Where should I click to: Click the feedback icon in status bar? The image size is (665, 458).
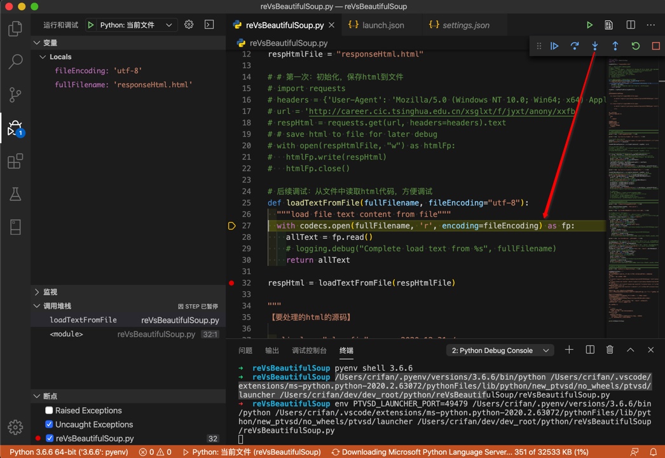(634, 452)
